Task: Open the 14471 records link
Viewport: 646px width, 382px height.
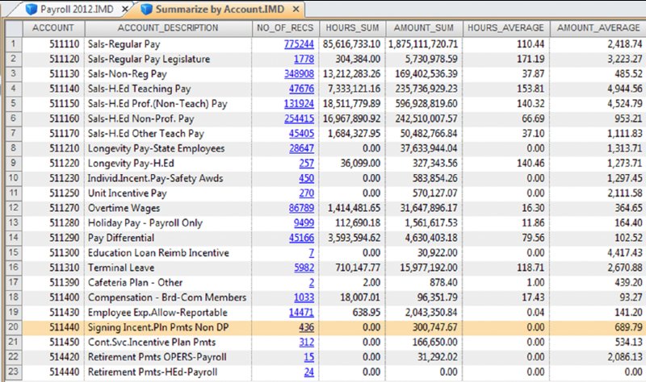Action: [x=301, y=312]
